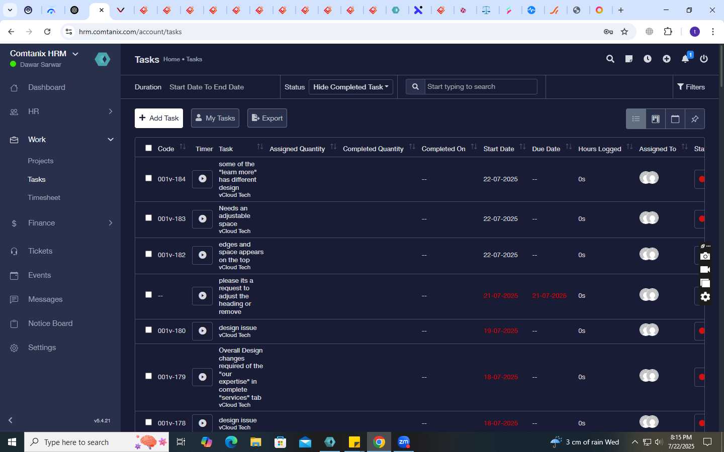Open sticky notes icon in header

(628, 59)
